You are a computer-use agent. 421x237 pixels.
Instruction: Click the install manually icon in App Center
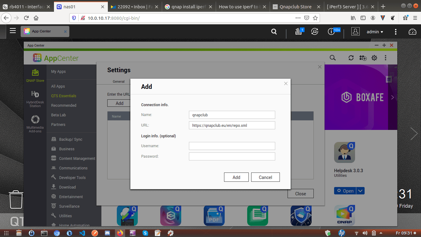(x=363, y=58)
